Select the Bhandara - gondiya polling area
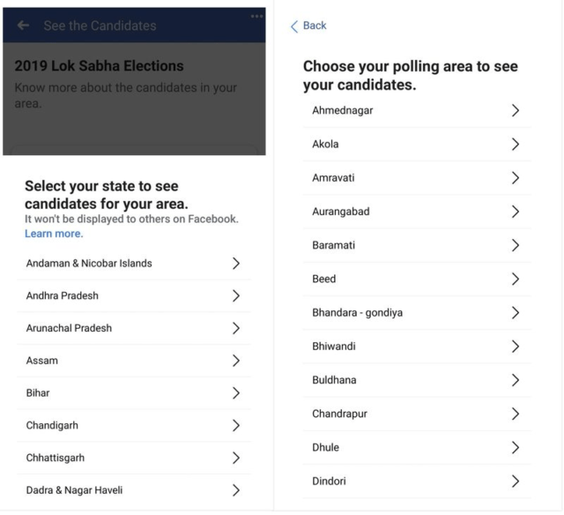 click(358, 313)
